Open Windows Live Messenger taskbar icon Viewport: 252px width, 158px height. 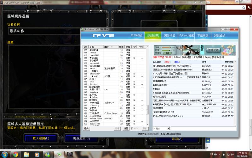(48, 155)
